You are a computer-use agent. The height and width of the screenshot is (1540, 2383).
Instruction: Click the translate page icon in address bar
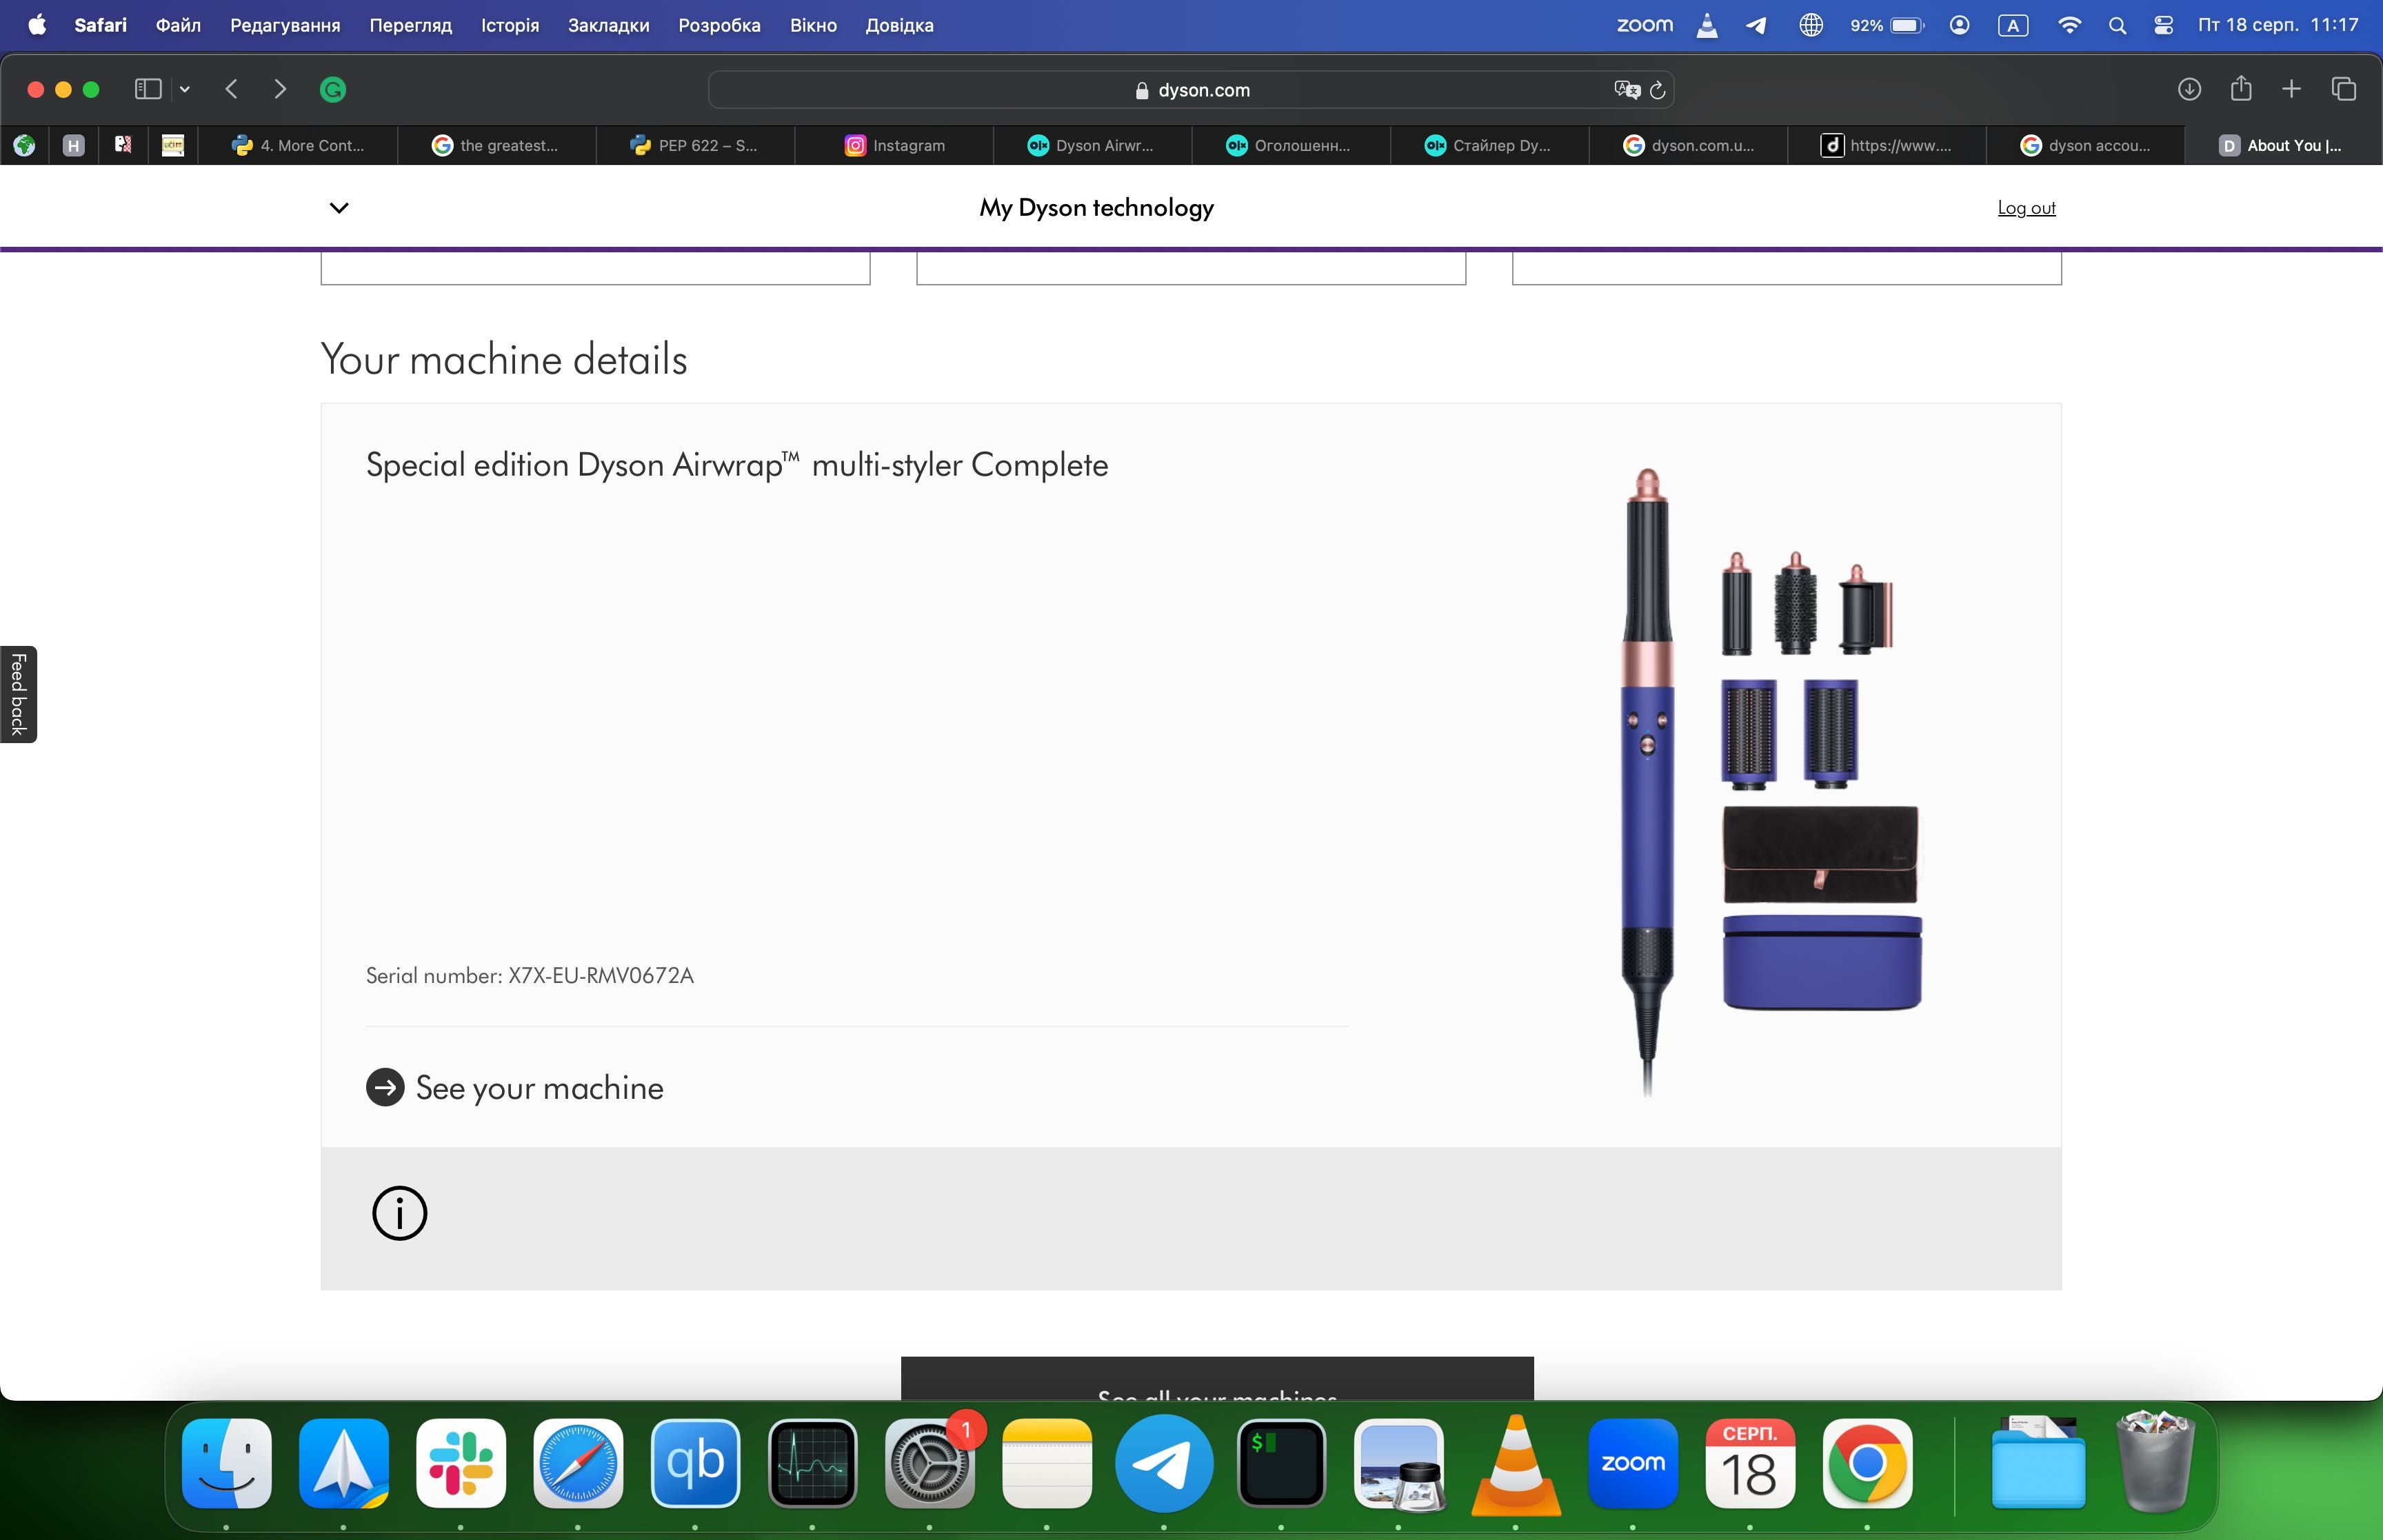[1627, 90]
